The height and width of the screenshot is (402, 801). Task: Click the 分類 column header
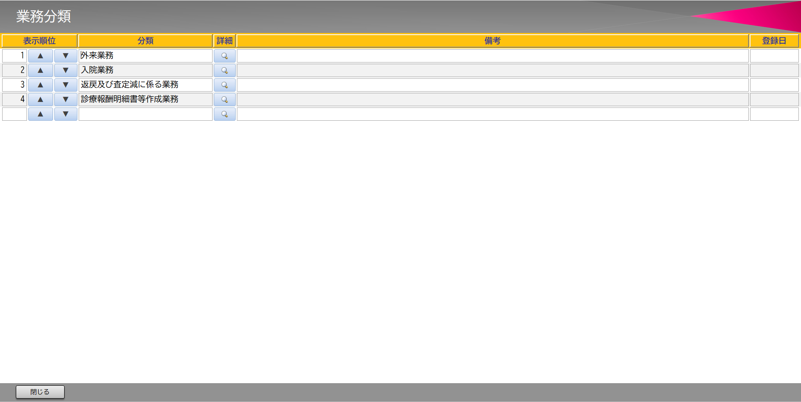tap(145, 41)
